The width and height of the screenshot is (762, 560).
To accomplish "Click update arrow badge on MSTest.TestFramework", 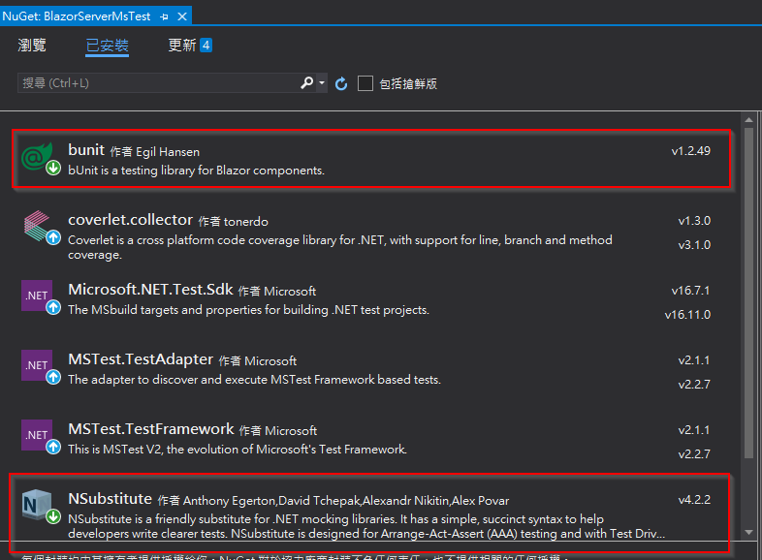I will click(53, 447).
